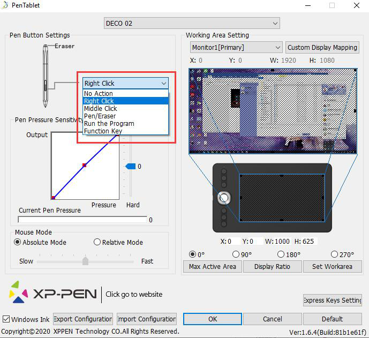Select Absolute Mode radio button
This screenshot has height=338, width=369.
click(x=18, y=242)
